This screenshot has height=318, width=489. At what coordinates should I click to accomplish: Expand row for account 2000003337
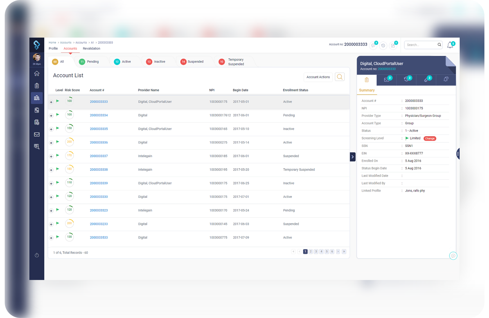click(x=51, y=157)
